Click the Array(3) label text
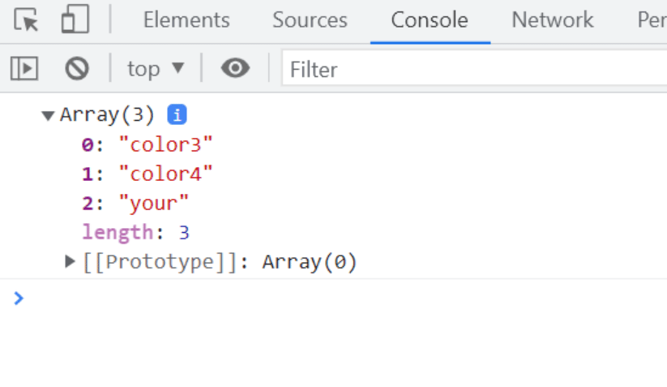 107,115
